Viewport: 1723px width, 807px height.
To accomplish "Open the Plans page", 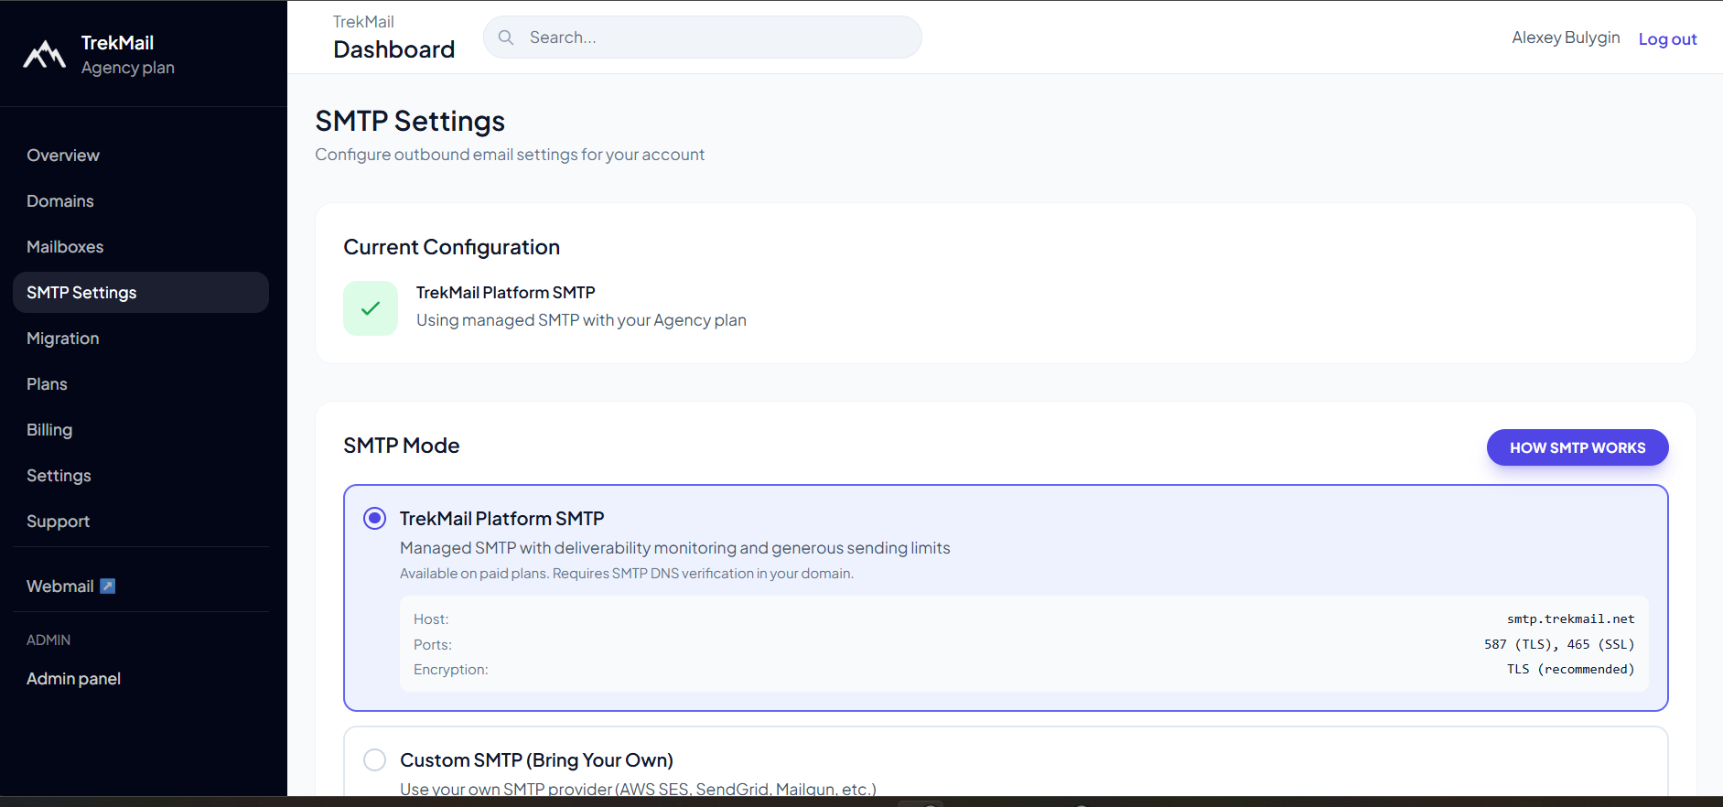I will point(48,384).
